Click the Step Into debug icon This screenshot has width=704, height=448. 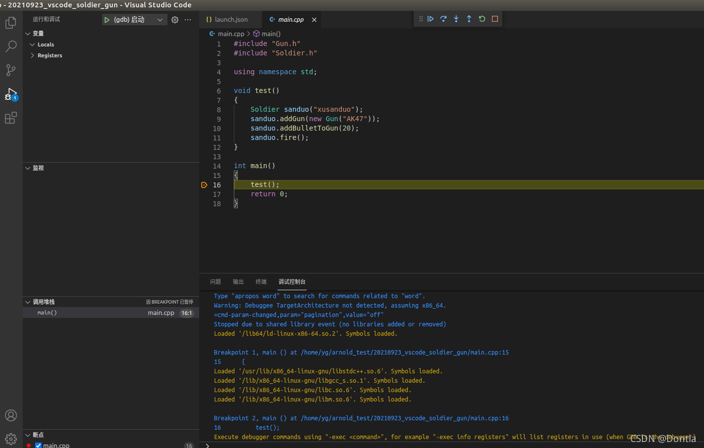(x=456, y=19)
